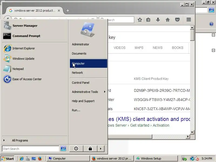Screen dimensions: 216x162
Task: Switch to Google VIDEOS tab
Action: pos(119,48)
